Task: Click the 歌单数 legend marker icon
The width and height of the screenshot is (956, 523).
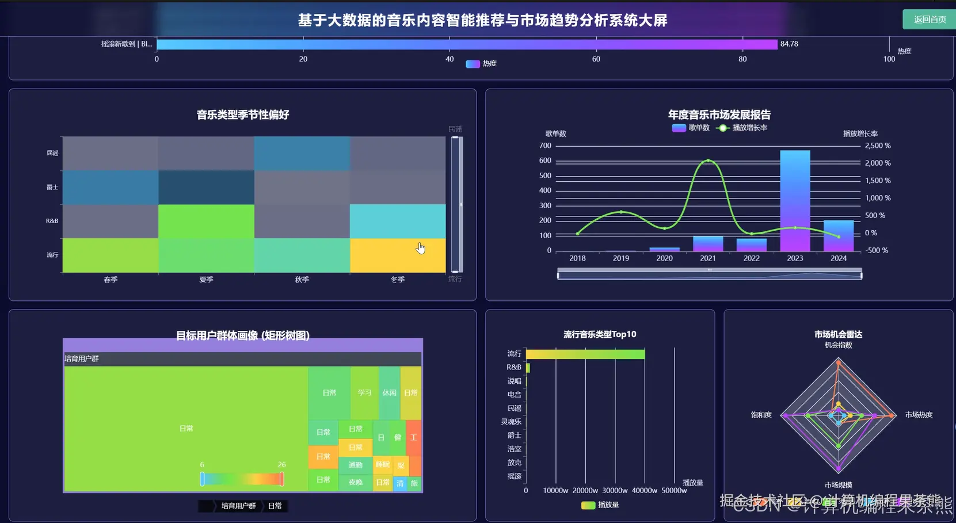Action: [678, 128]
